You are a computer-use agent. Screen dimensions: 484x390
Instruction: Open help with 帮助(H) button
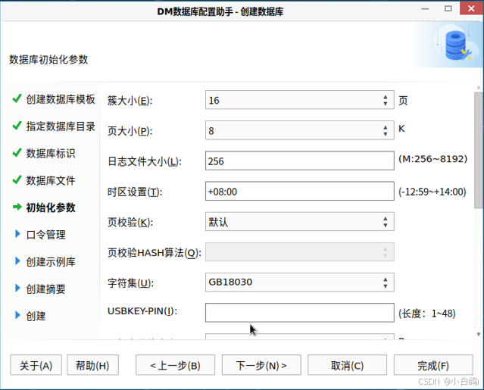coord(92,365)
